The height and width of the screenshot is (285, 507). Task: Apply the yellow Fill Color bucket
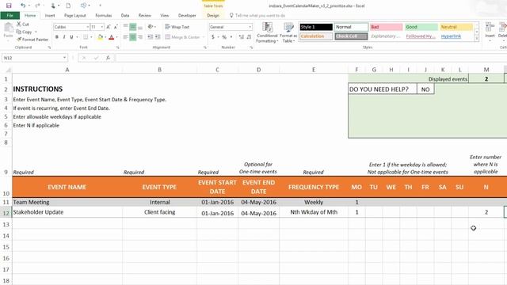click(101, 37)
